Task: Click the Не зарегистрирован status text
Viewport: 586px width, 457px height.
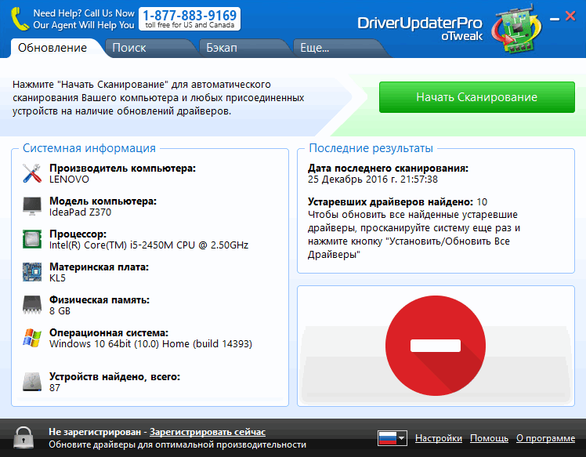Action: tap(95, 432)
